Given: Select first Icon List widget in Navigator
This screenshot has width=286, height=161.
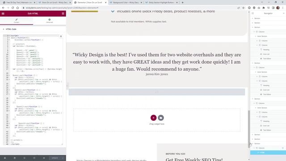Looking at the screenshot, I should [266, 54].
